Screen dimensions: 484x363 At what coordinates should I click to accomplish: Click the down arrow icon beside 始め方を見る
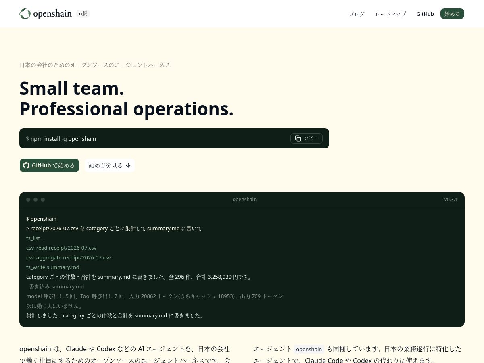(128, 165)
